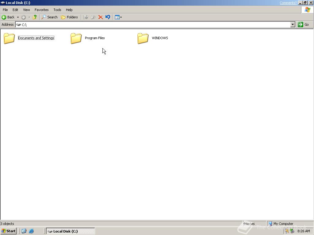Screen dimensions: 314x235
Task: Click the title bar drive icon
Action: tap(3, 3)
